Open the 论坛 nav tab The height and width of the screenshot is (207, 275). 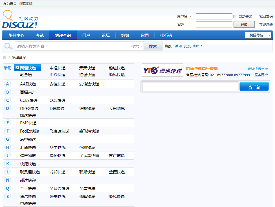[106, 35]
